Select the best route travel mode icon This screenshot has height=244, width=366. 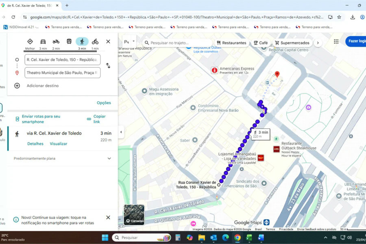(x=30, y=41)
